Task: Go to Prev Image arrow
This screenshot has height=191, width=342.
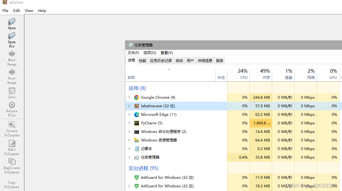Action: pyautogui.click(x=12, y=72)
